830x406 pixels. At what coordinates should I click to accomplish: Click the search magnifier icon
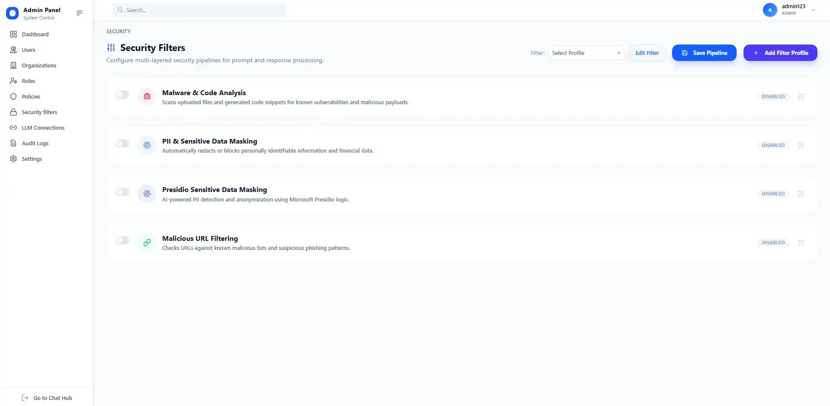pyautogui.click(x=120, y=10)
